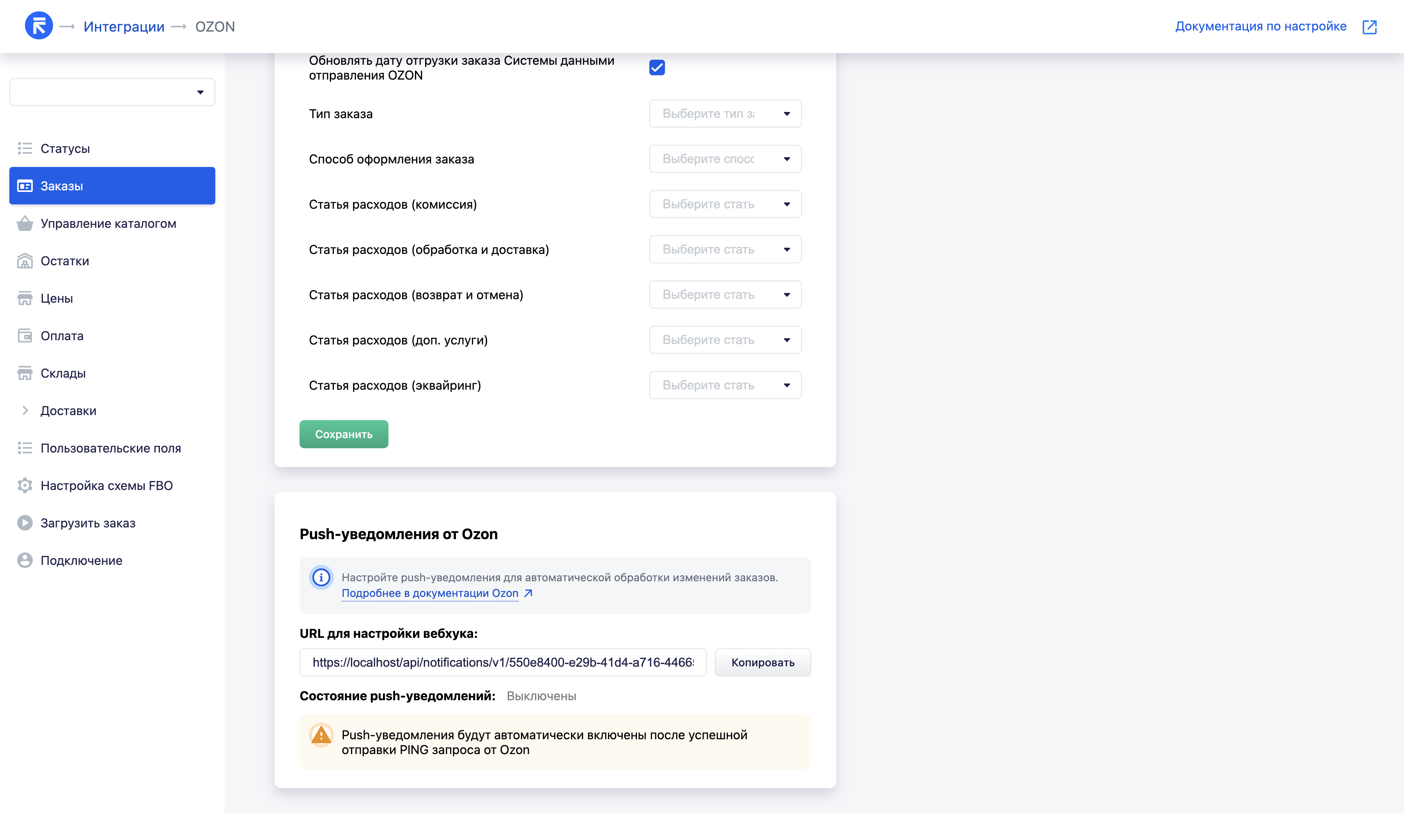1404x813 pixels.
Task: Open the Способ оформления заказа dropdown
Action: [x=725, y=159]
